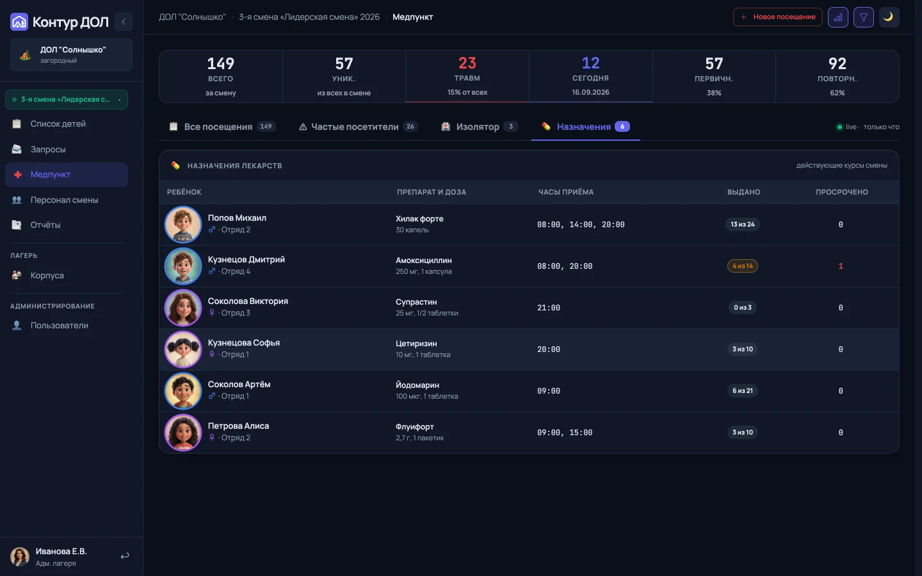Select the Назначения tab
This screenshot has height=576, width=922.
coord(586,127)
